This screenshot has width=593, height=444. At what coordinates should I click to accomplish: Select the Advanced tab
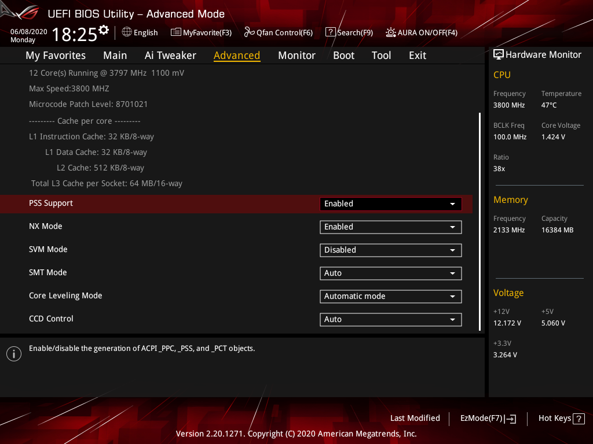tap(237, 55)
